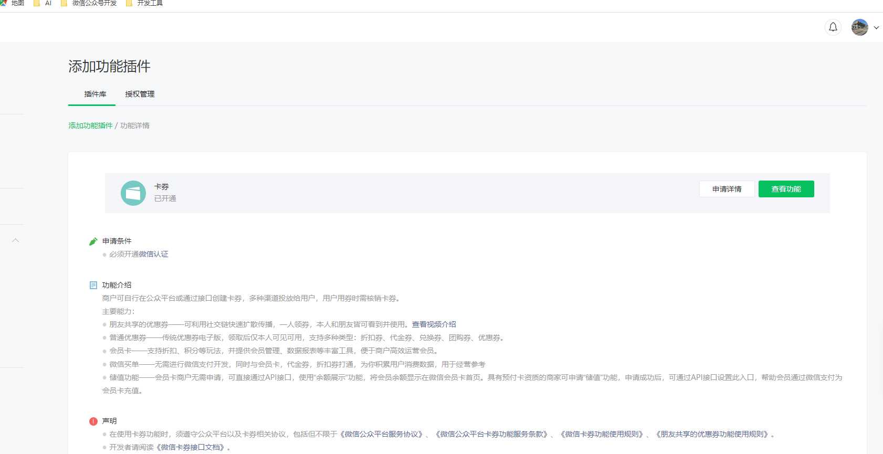
Task: Click the user avatar picture
Action: 860,27
